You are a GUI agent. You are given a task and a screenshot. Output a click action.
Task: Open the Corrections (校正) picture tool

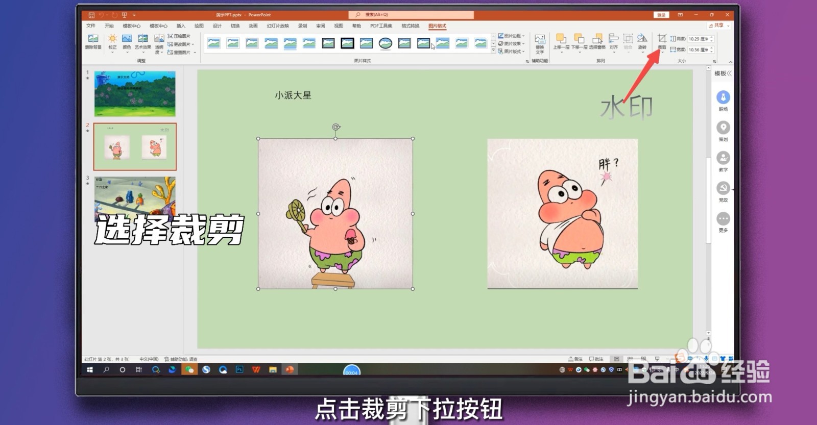pyautogui.click(x=112, y=42)
